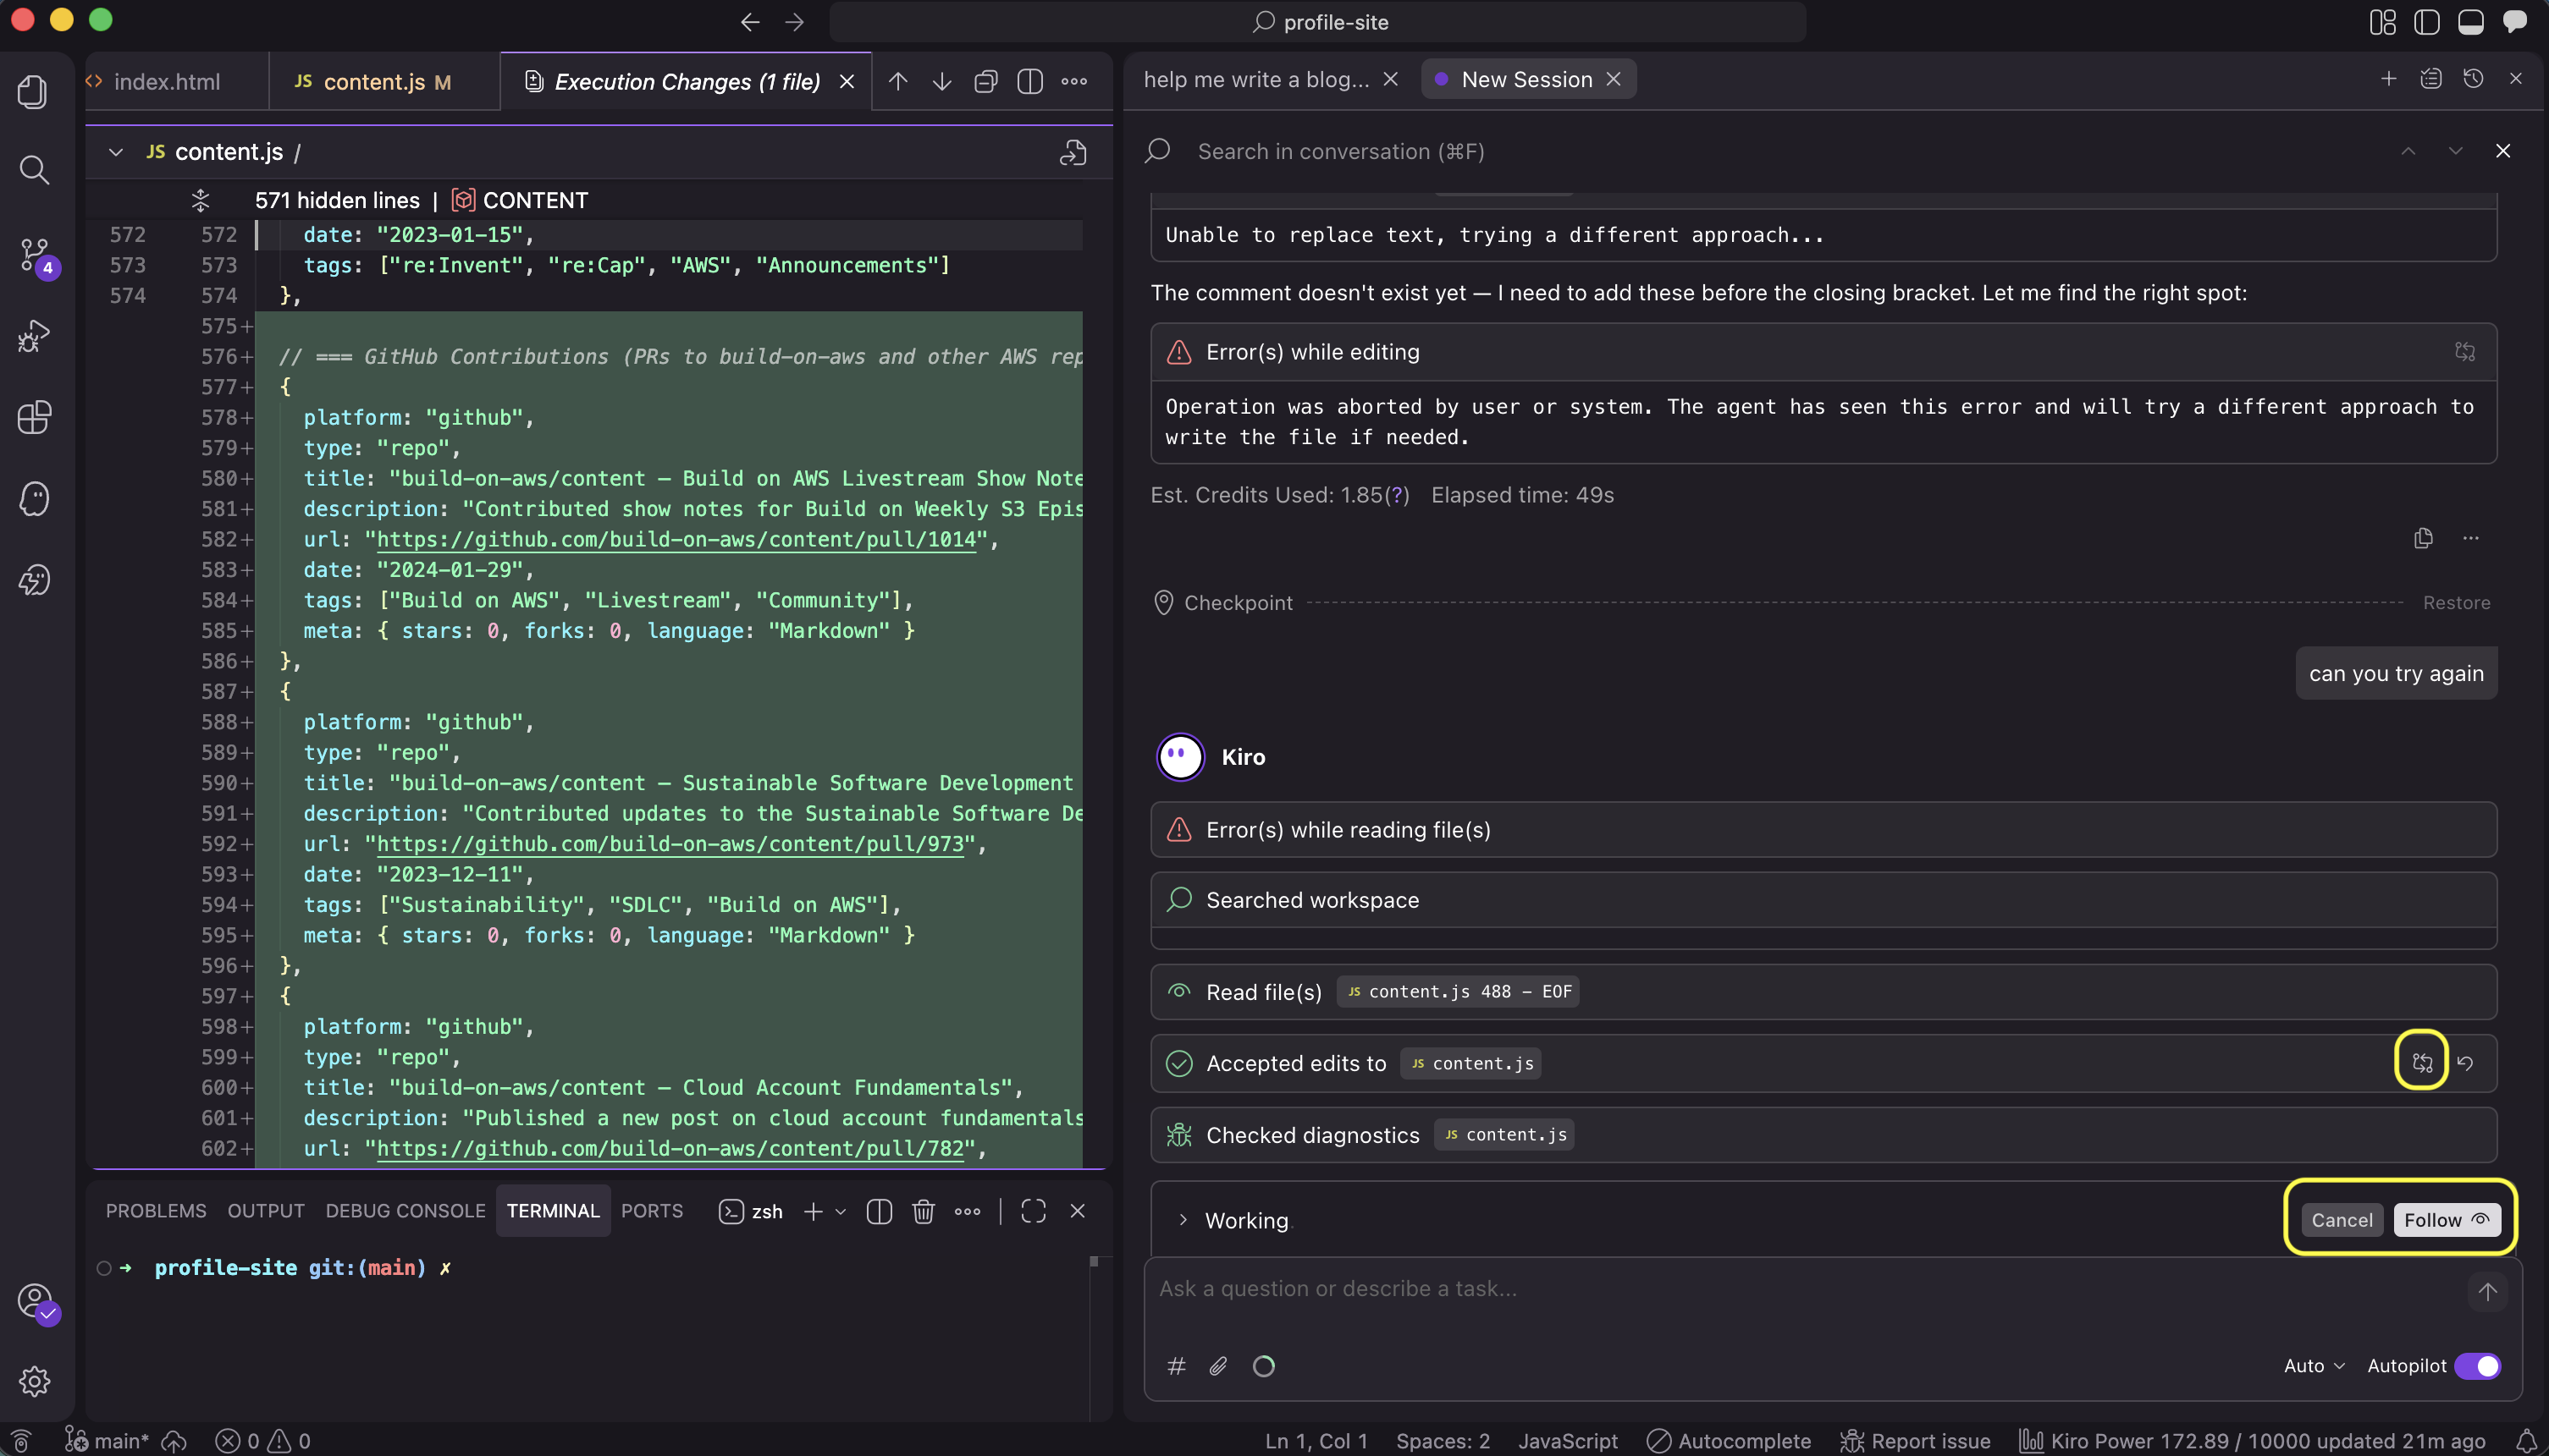
Task: Jump to next search match in conversation
Action: tap(2455, 151)
